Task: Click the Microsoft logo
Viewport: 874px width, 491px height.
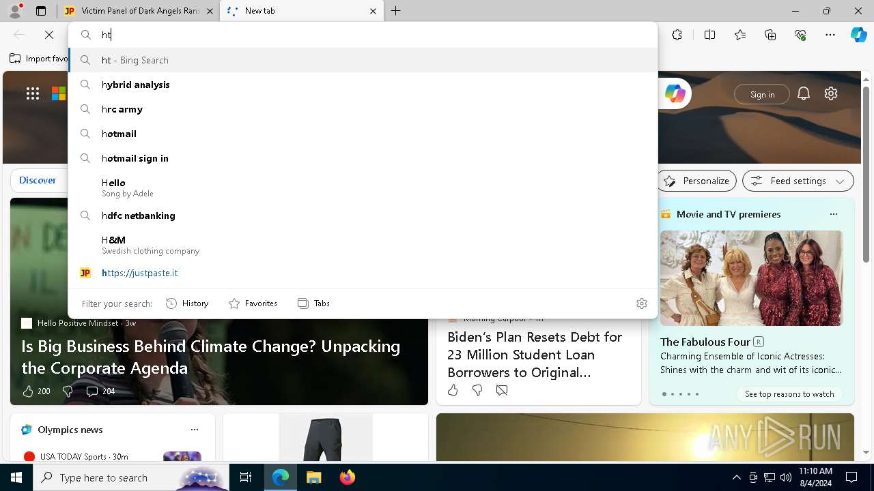Action: (x=59, y=93)
